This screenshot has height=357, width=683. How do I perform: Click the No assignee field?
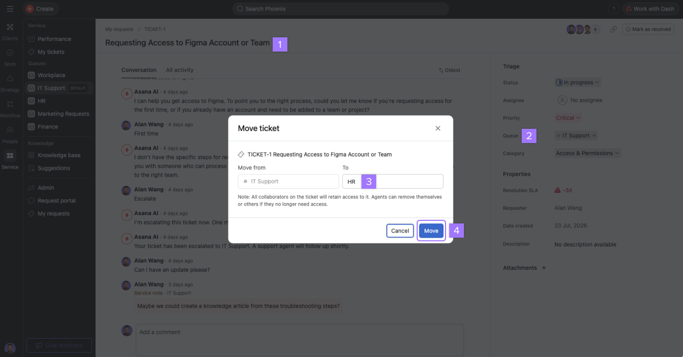(580, 100)
